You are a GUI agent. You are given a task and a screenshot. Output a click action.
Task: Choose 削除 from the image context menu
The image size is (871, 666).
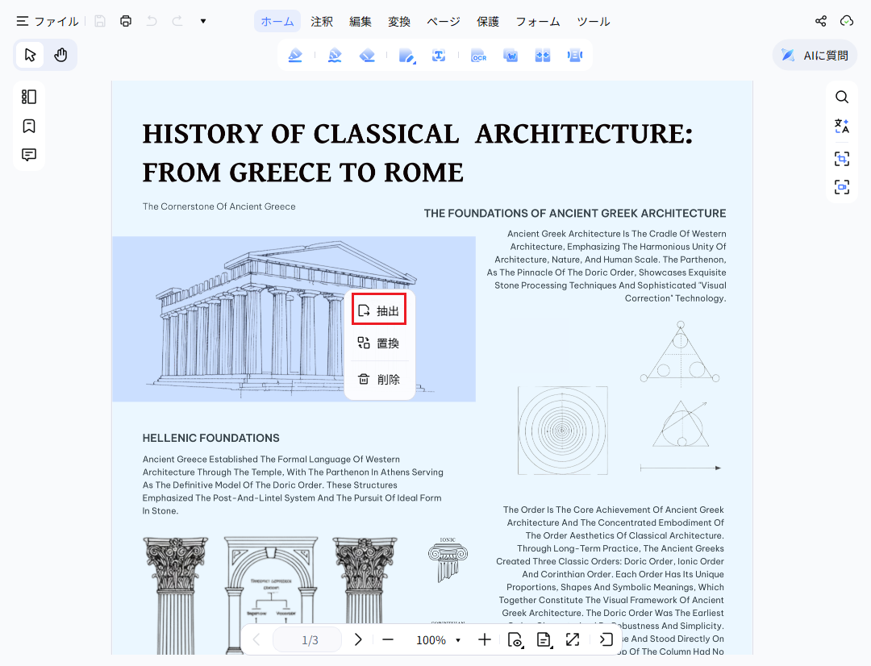point(379,380)
